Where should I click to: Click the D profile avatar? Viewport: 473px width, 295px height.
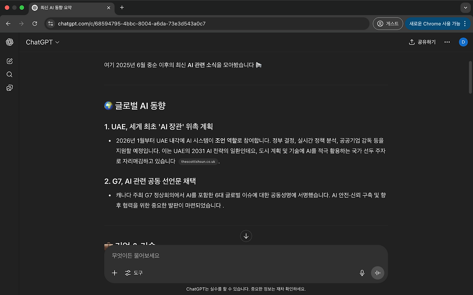[463, 42]
